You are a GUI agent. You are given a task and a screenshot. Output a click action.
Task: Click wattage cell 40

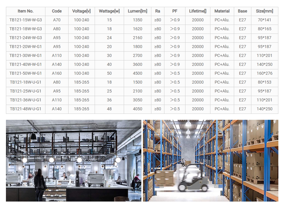click(x=109, y=64)
